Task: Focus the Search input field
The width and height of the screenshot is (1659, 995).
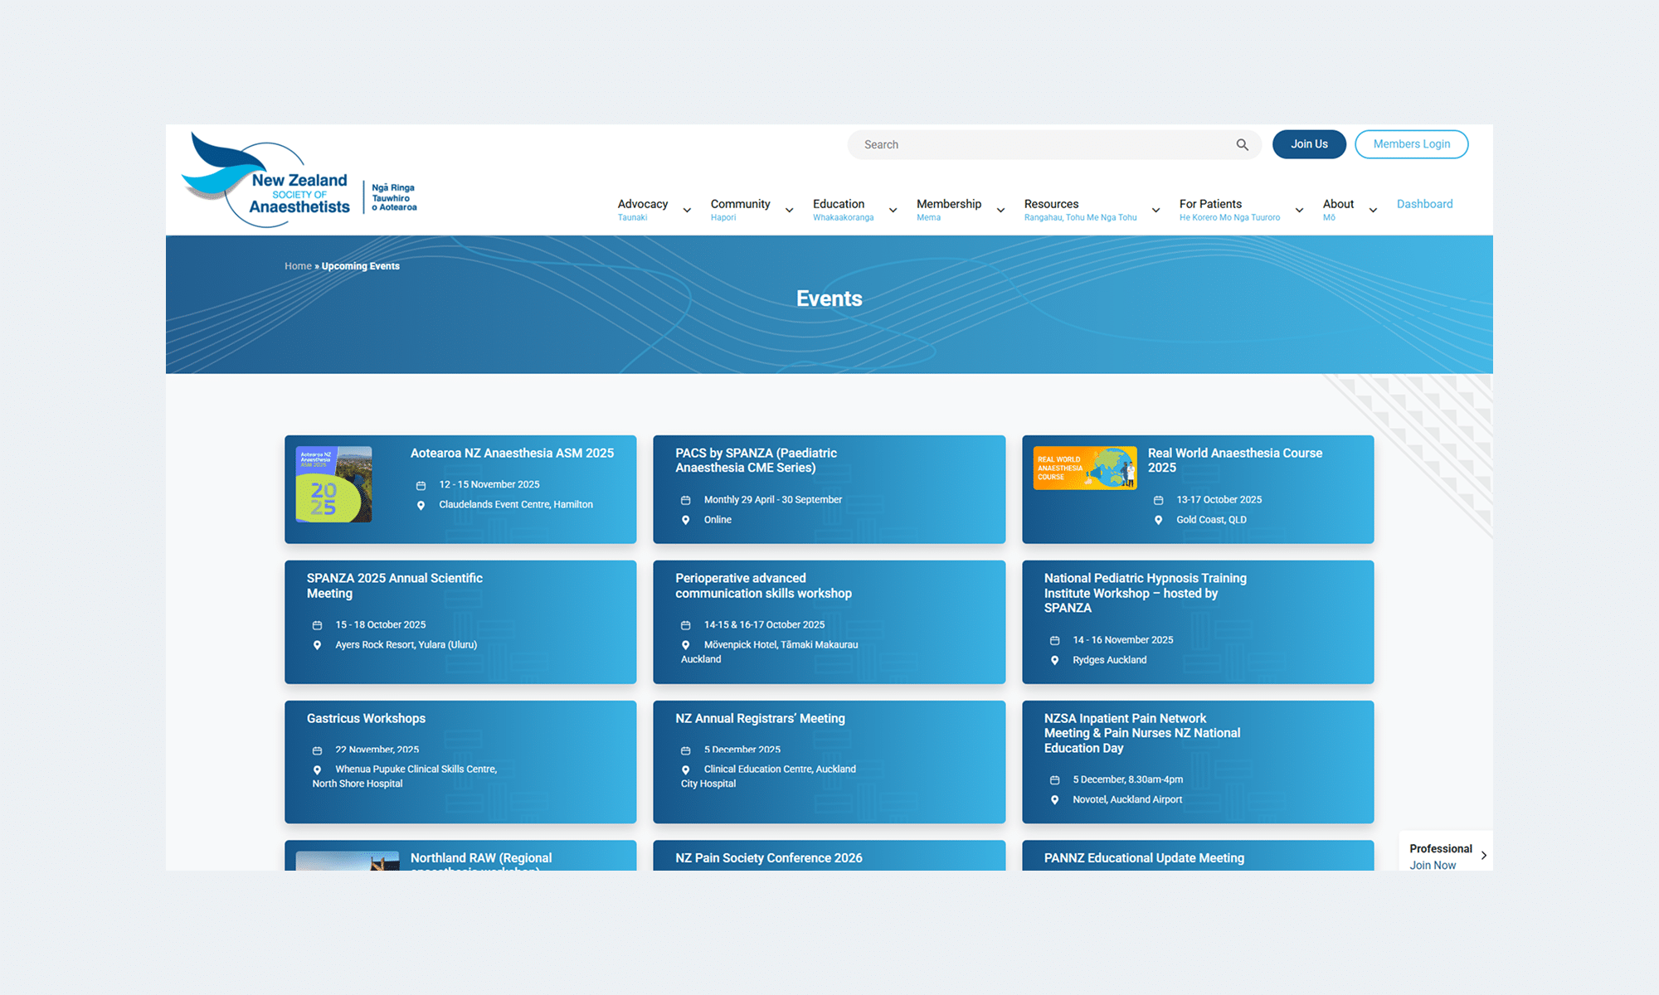Action: pos(1053,144)
